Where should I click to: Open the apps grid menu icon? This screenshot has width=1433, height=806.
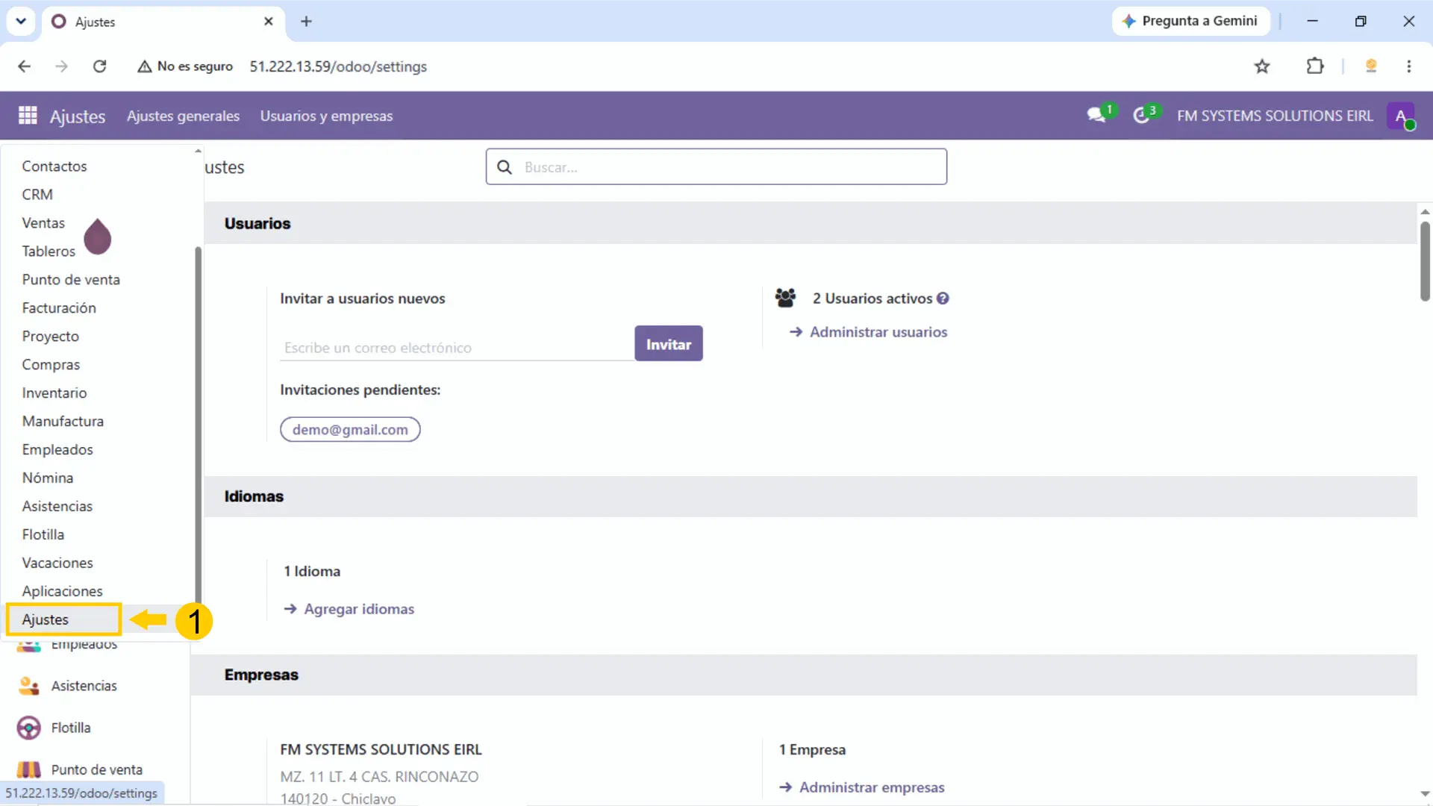(28, 116)
